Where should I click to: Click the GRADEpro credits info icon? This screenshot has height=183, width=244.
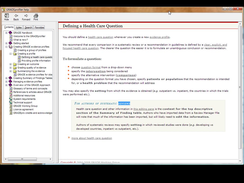[11, 113]
